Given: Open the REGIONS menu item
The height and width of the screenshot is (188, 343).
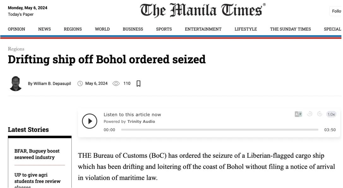Looking at the screenshot, I should (x=73, y=29).
